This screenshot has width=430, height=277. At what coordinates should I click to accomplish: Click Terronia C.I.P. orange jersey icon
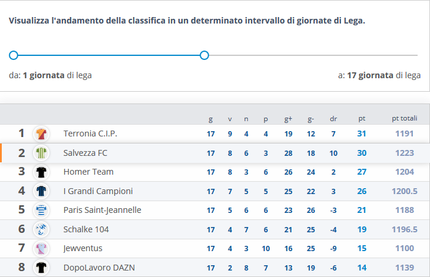coord(41,134)
